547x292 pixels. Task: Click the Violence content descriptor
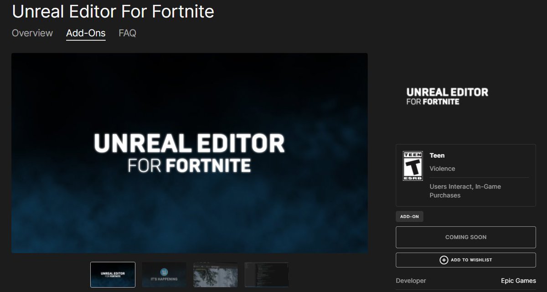point(442,169)
